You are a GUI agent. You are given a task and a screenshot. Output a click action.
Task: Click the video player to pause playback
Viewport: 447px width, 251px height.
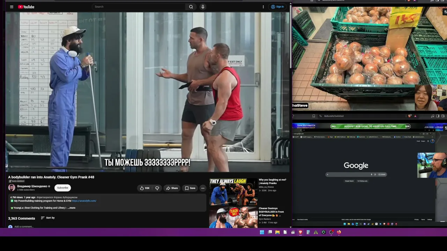(147, 92)
